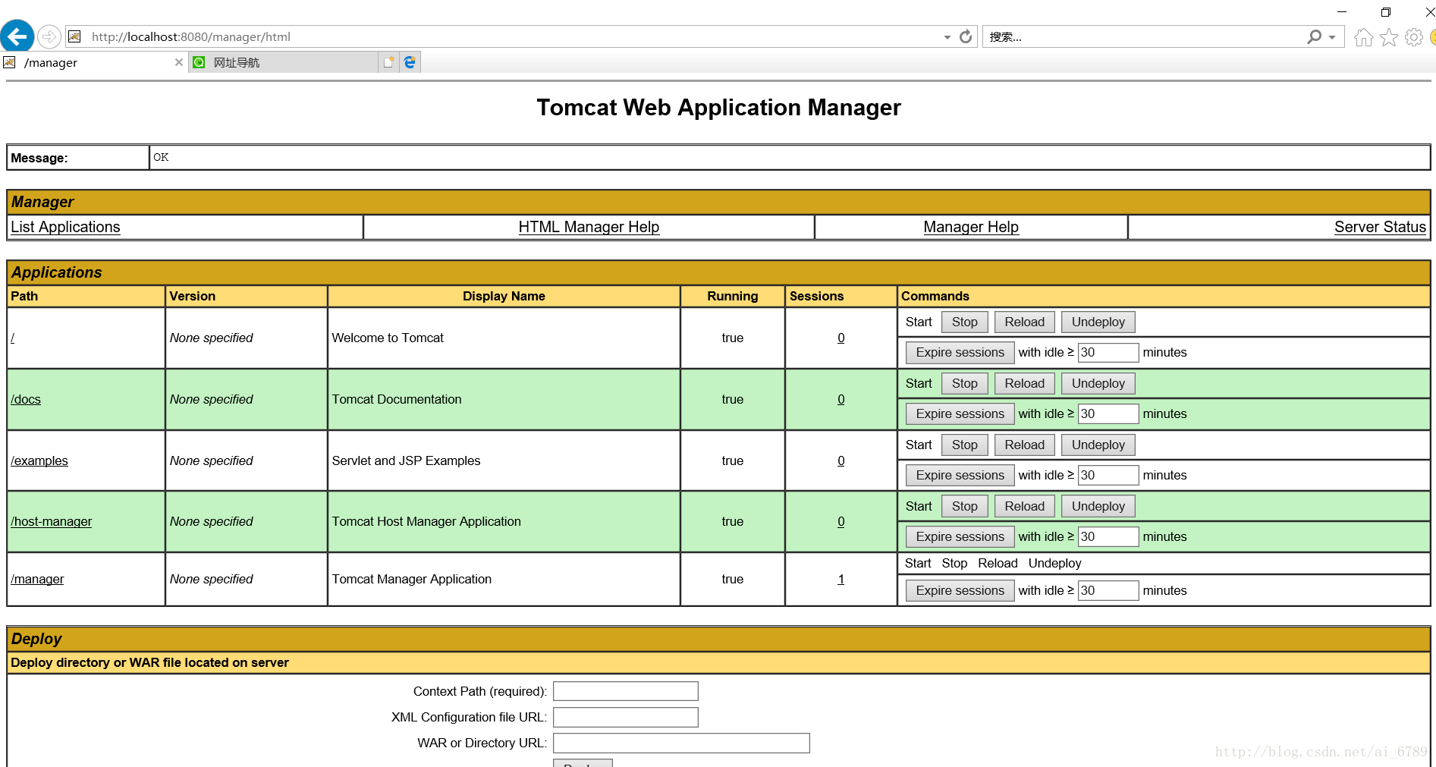Refresh the page with the reload icon
Image resolution: width=1436 pixels, height=767 pixels.
(966, 36)
